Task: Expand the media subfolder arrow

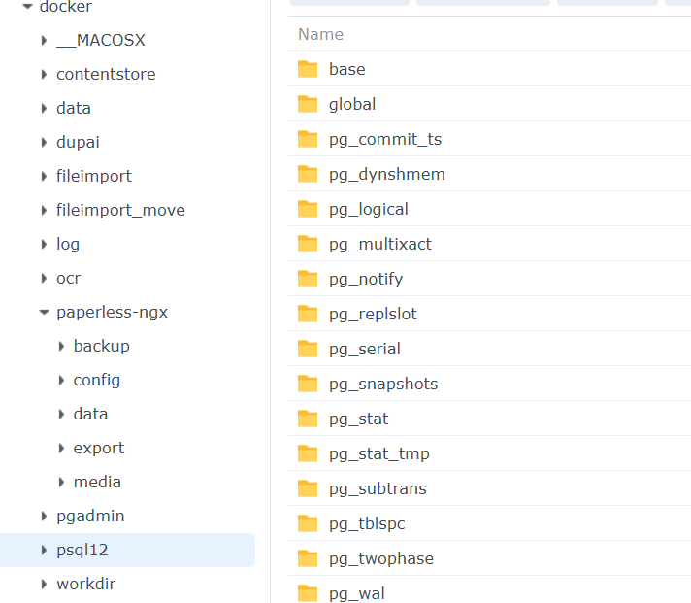Action: point(61,482)
